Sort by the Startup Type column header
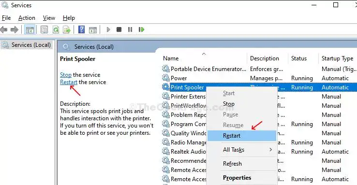Screen dimensions: 357x185 [x=338, y=58]
